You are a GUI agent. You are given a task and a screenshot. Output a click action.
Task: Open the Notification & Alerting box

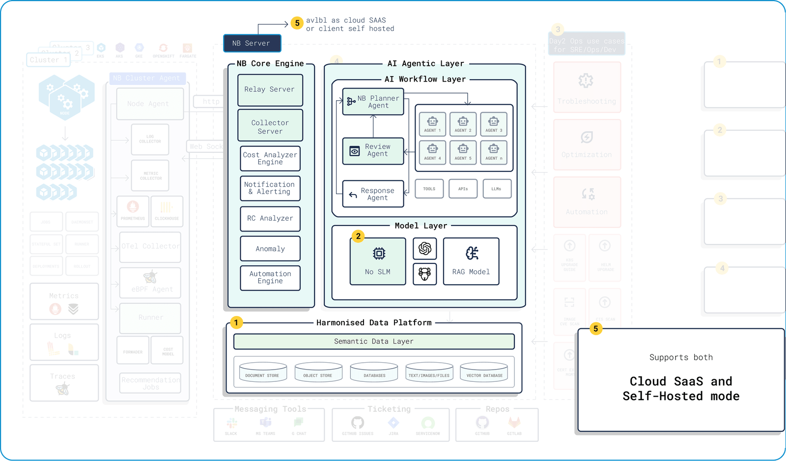pyautogui.click(x=270, y=188)
